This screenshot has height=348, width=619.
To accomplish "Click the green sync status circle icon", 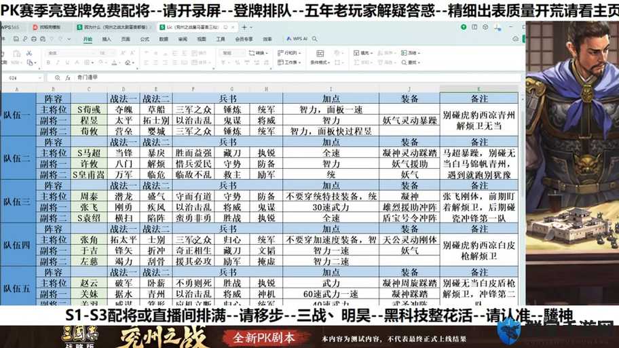I will [x=464, y=27].
